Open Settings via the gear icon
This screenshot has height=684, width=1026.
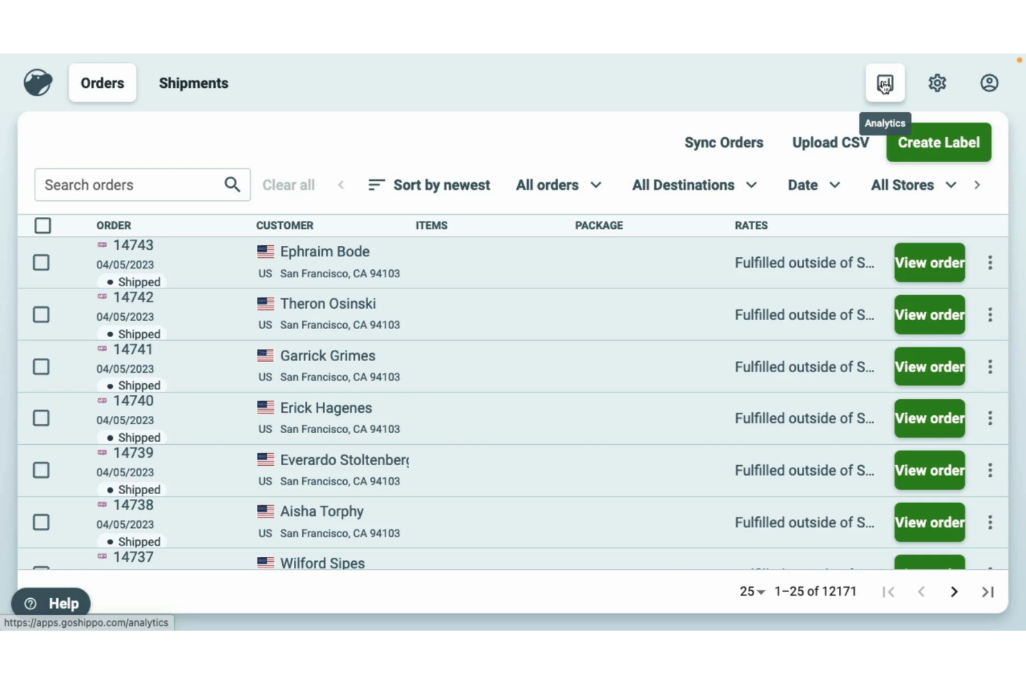coord(937,82)
